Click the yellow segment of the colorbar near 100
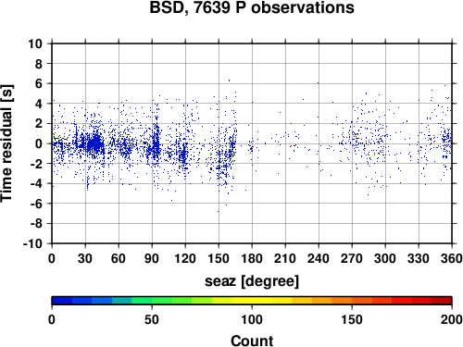Image resolution: width=463 pixels, height=347 pixels. 252,301
